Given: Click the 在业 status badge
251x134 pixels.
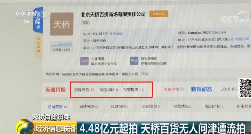Looking at the screenshot, I should (86, 23).
